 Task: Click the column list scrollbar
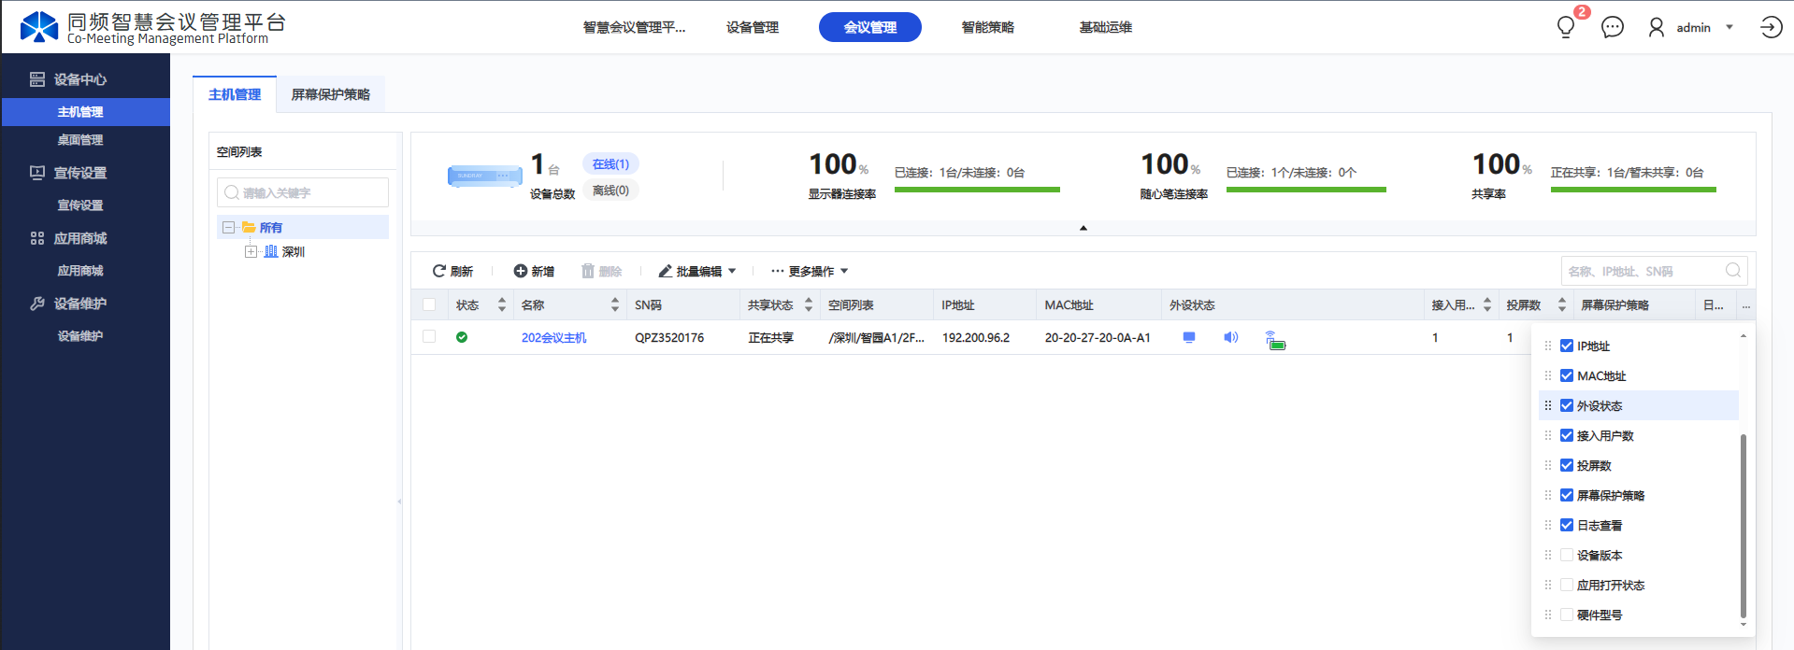1743,523
